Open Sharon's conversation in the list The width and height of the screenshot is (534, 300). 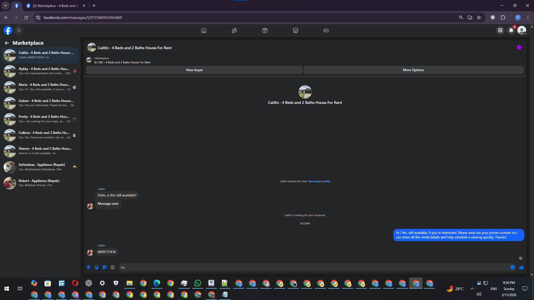point(40,151)
